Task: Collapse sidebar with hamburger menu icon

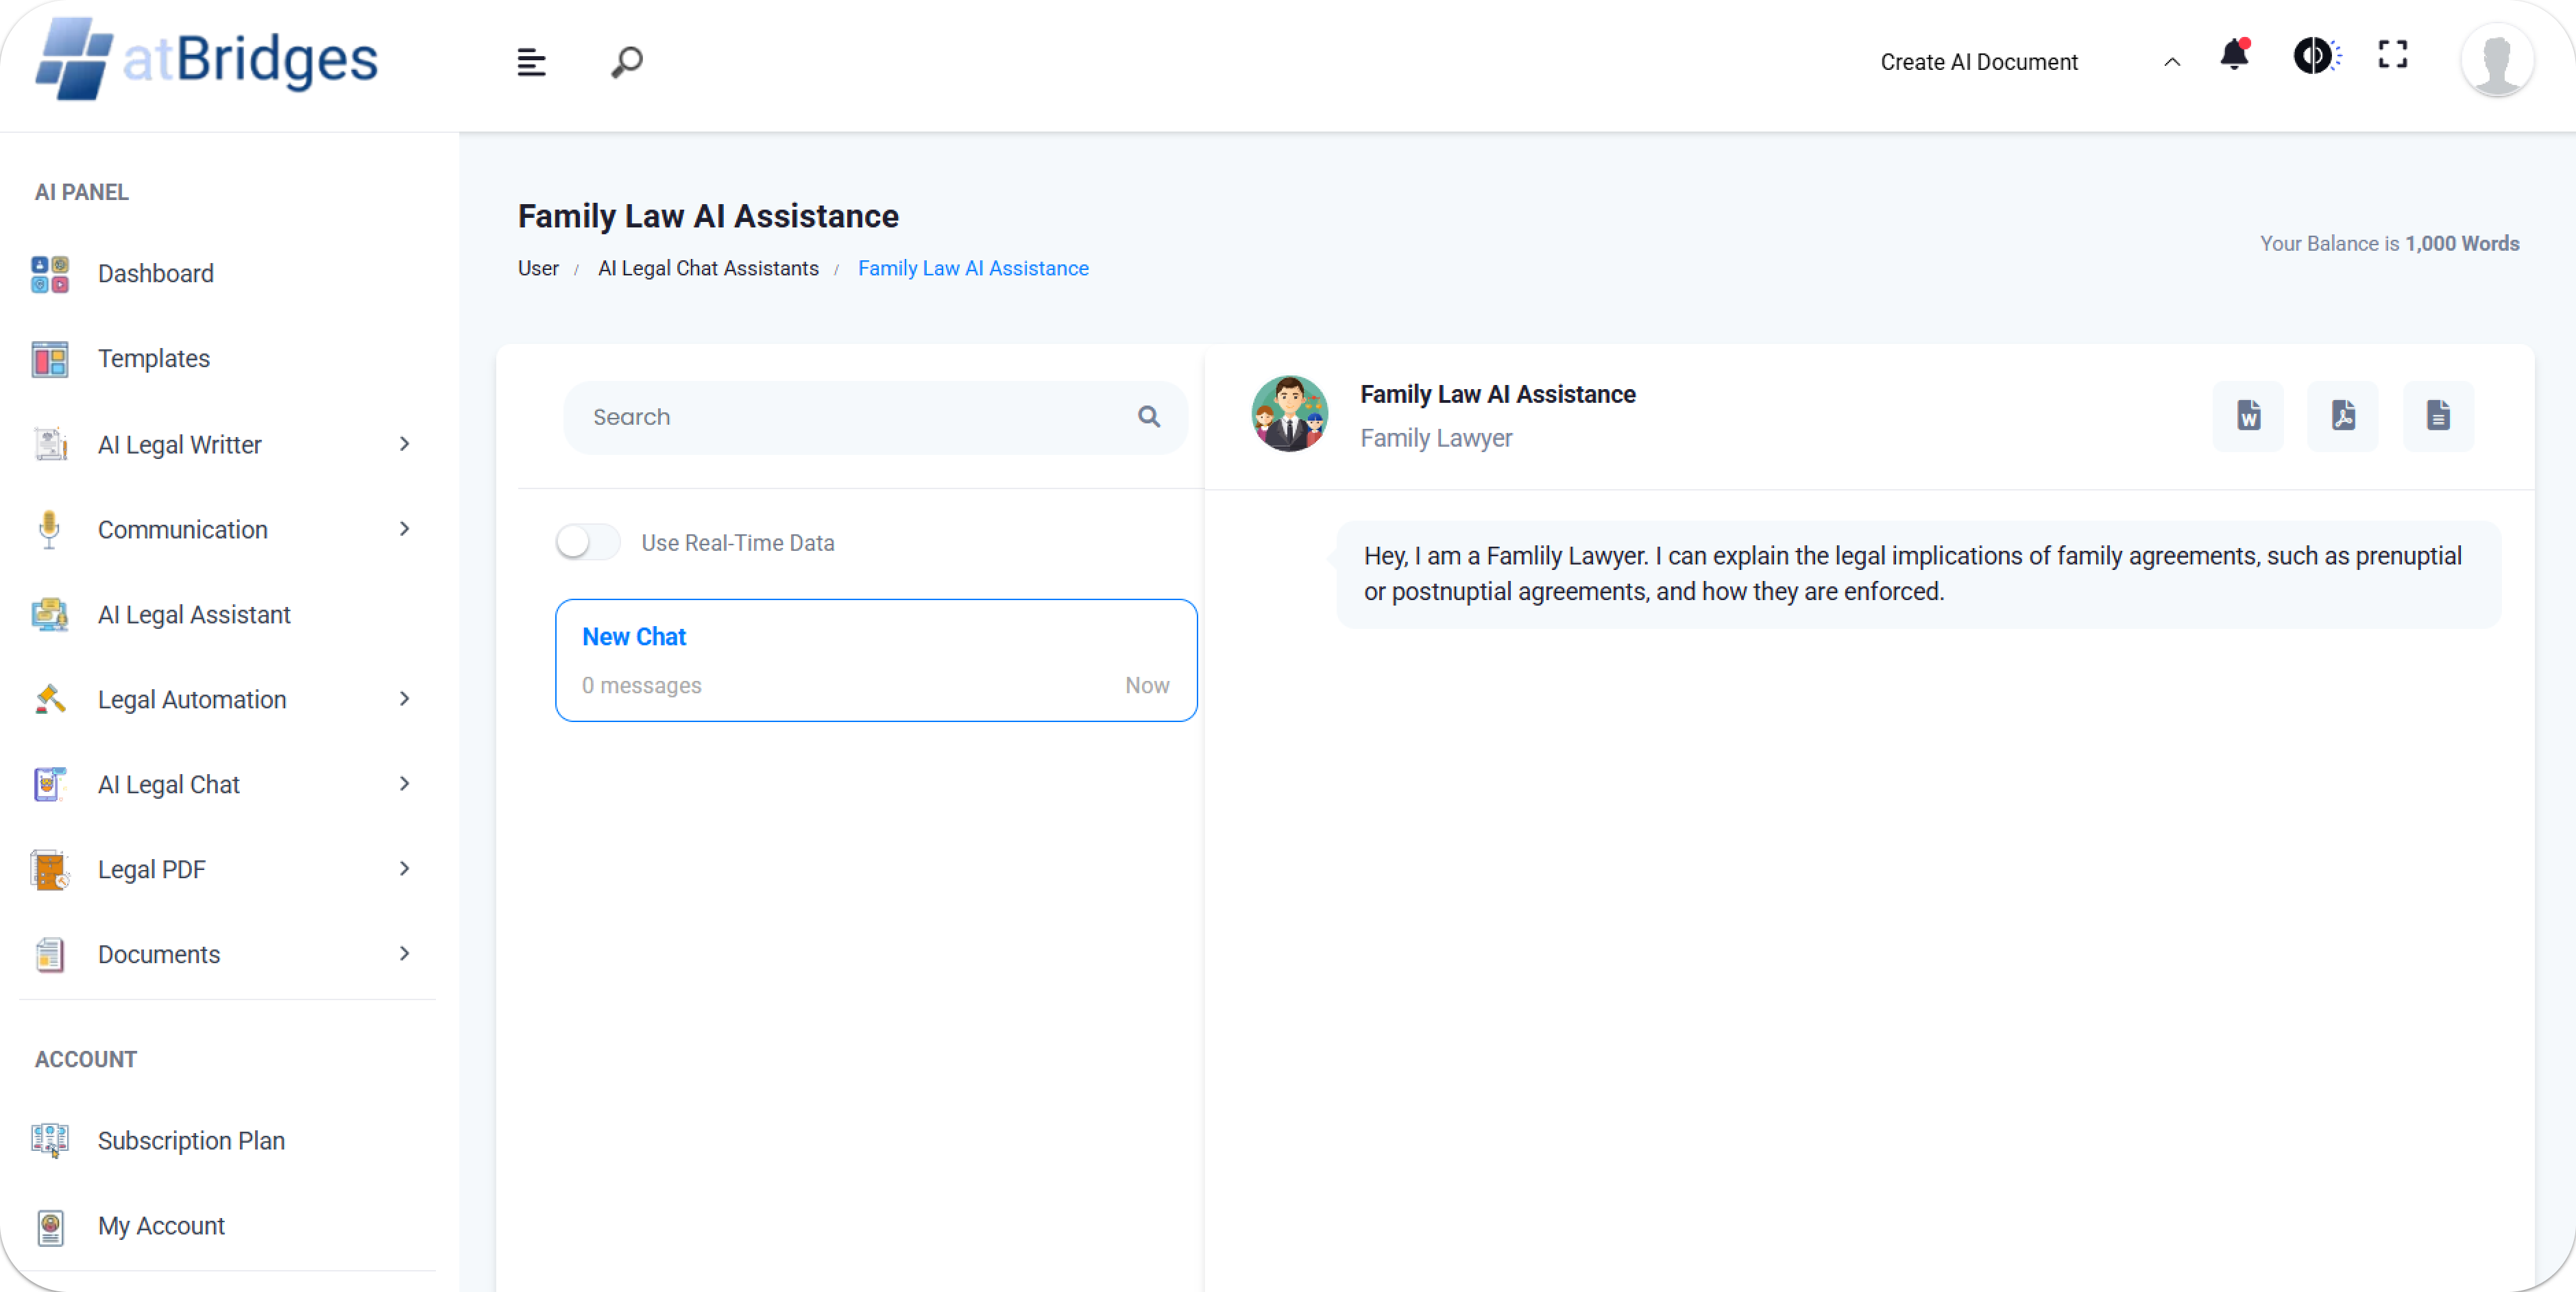Action: [x=531, y=62]
